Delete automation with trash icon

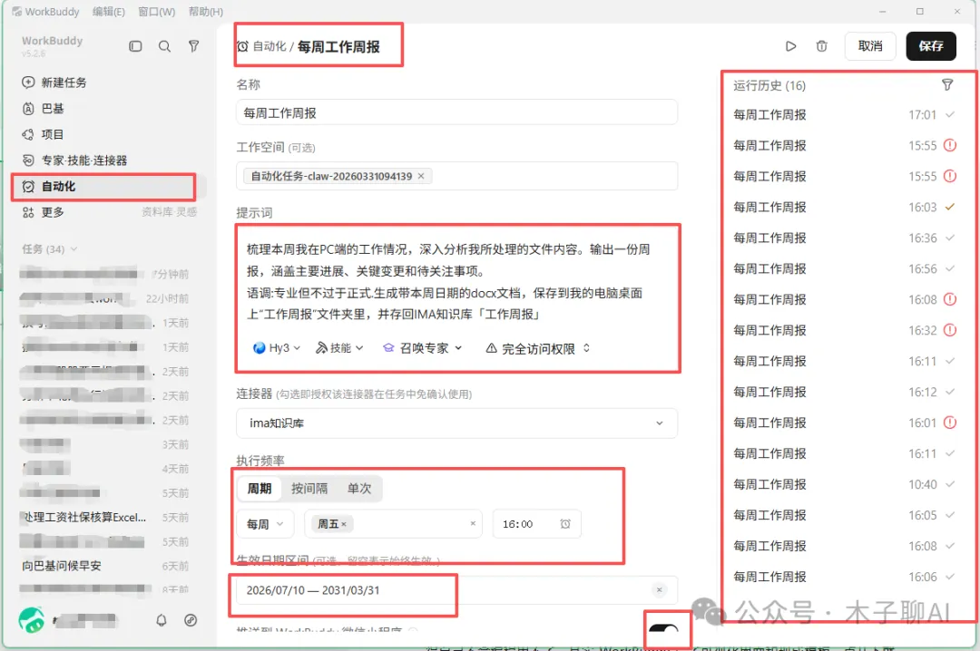(x=821, y=46)
